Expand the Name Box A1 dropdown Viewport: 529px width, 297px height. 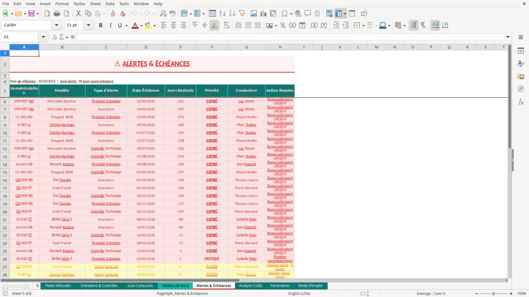coord(43,37)
